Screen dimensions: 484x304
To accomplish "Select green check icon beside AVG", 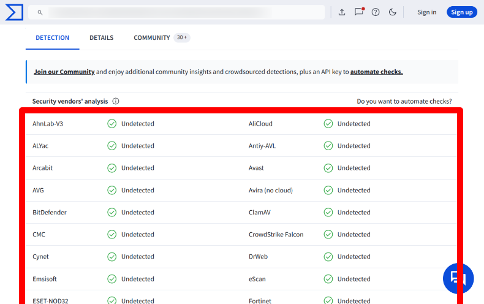I will [112, 191].
